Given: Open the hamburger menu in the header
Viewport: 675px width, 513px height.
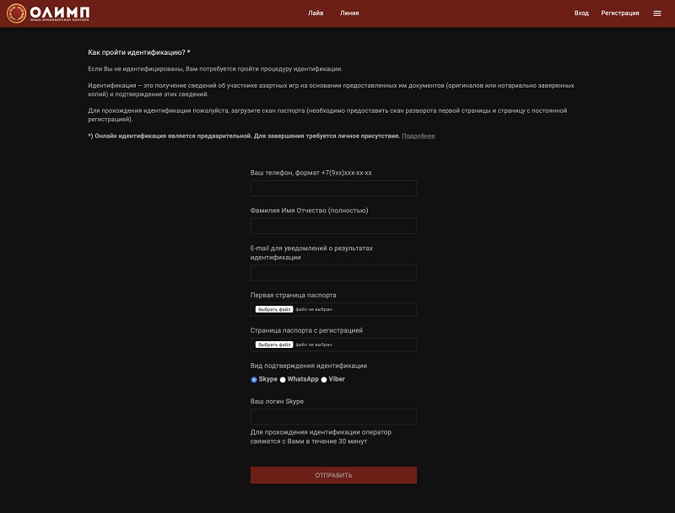Looking at the screenshot, I should (657, 13).
